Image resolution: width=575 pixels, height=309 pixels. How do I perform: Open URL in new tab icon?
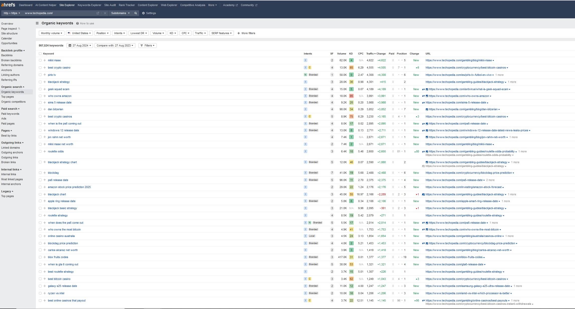98,13
